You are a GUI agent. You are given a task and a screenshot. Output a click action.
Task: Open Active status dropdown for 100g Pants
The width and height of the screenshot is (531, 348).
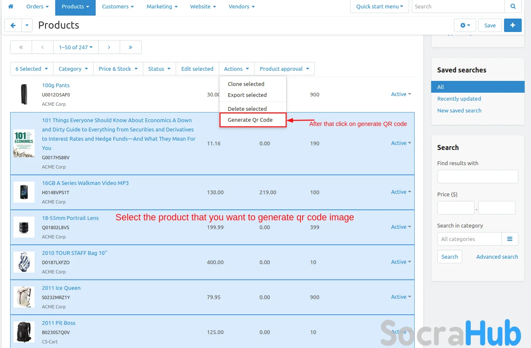coord(401,94)
